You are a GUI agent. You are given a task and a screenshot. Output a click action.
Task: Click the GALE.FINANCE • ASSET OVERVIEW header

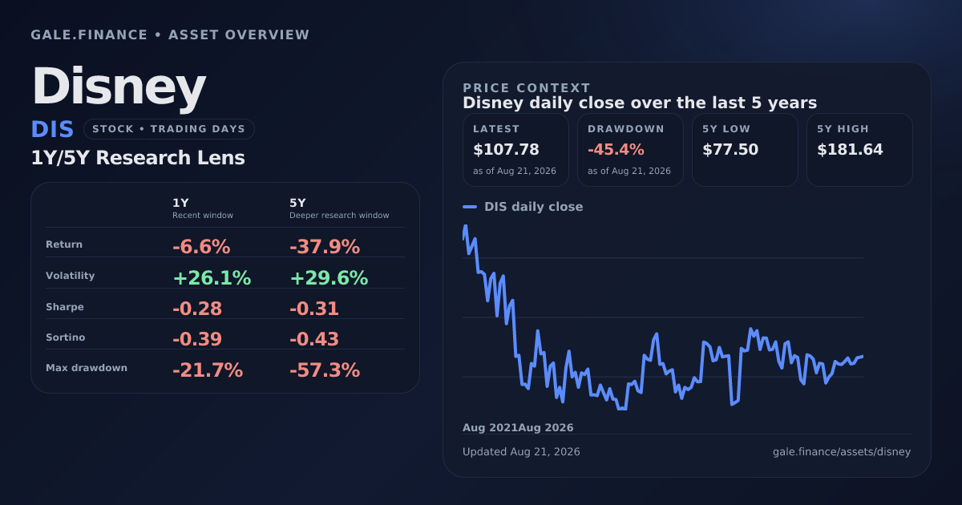pyautogui.click(x=170, y=35)
